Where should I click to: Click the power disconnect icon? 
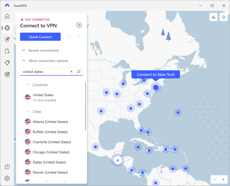69,37
